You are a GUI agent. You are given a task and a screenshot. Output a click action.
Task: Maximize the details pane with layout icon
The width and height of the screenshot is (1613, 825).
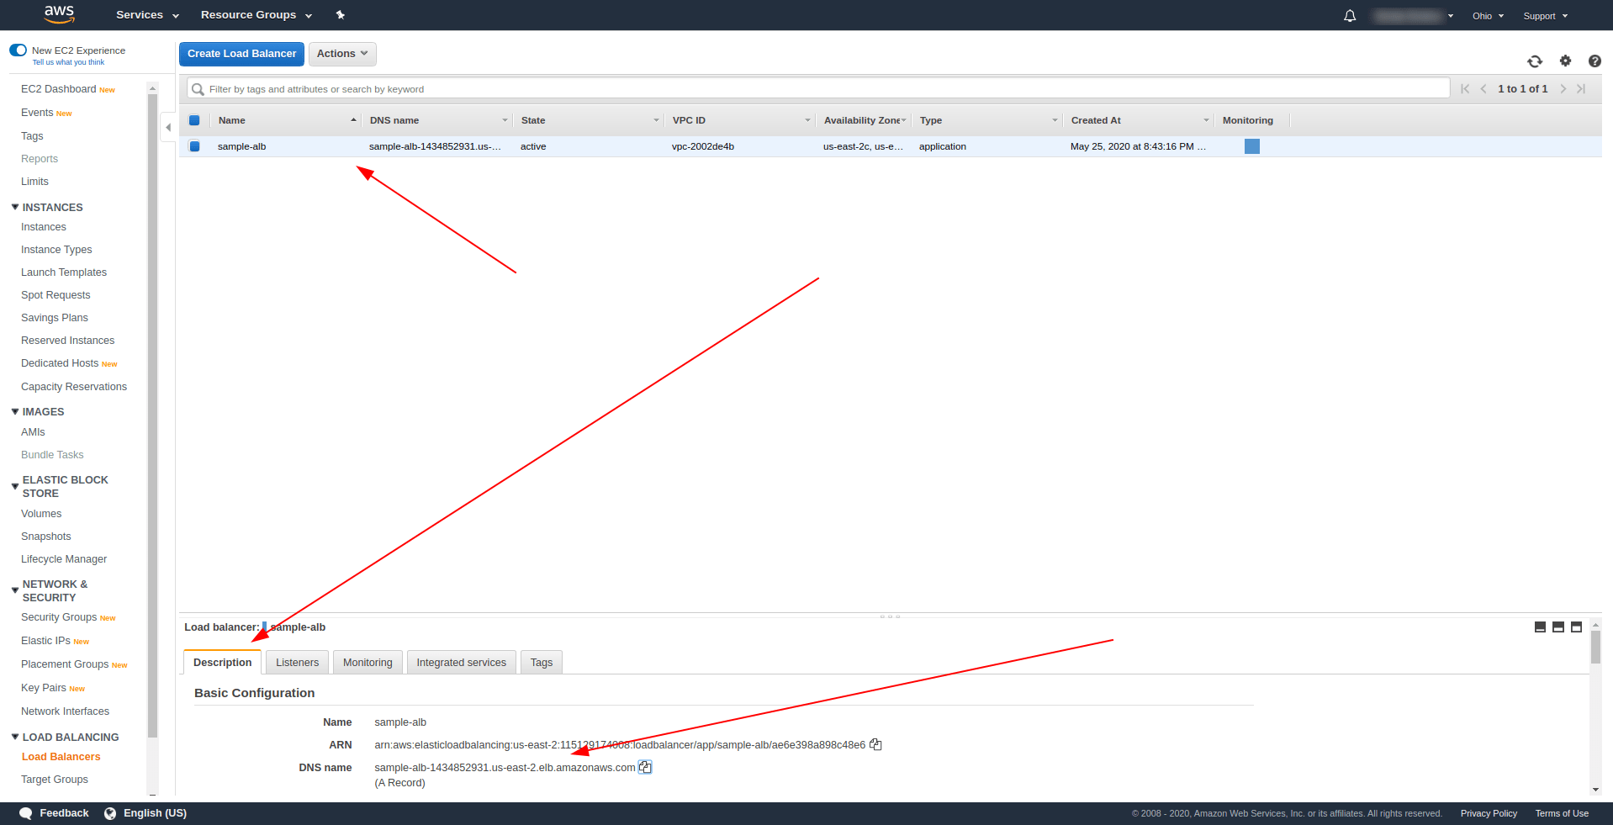pos(1576,627)
